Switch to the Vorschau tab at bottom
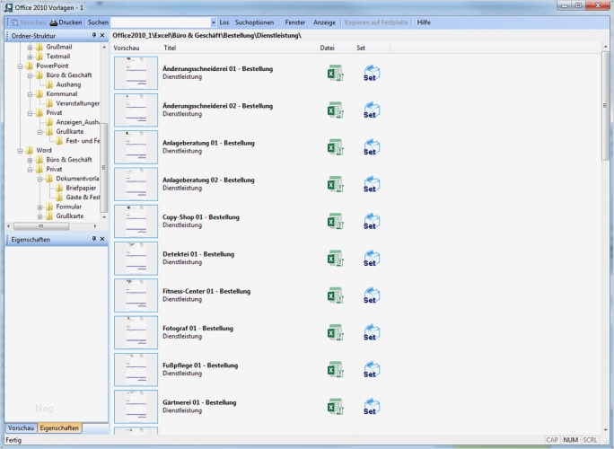This screenshot has width=614, height=449. (x=21, y=428)
